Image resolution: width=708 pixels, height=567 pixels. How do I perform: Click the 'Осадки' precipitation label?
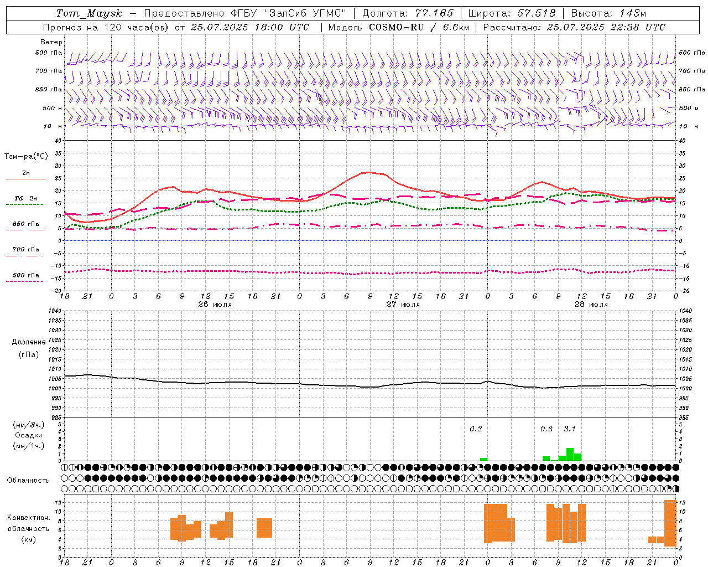coord(28,435)
